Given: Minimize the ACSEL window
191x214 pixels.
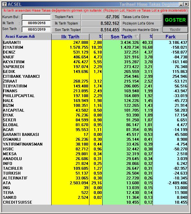Looking at the screenshot, I should (181, 5).
